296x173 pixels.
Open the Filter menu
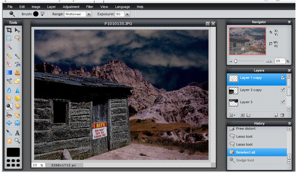(x=90, y=7)
